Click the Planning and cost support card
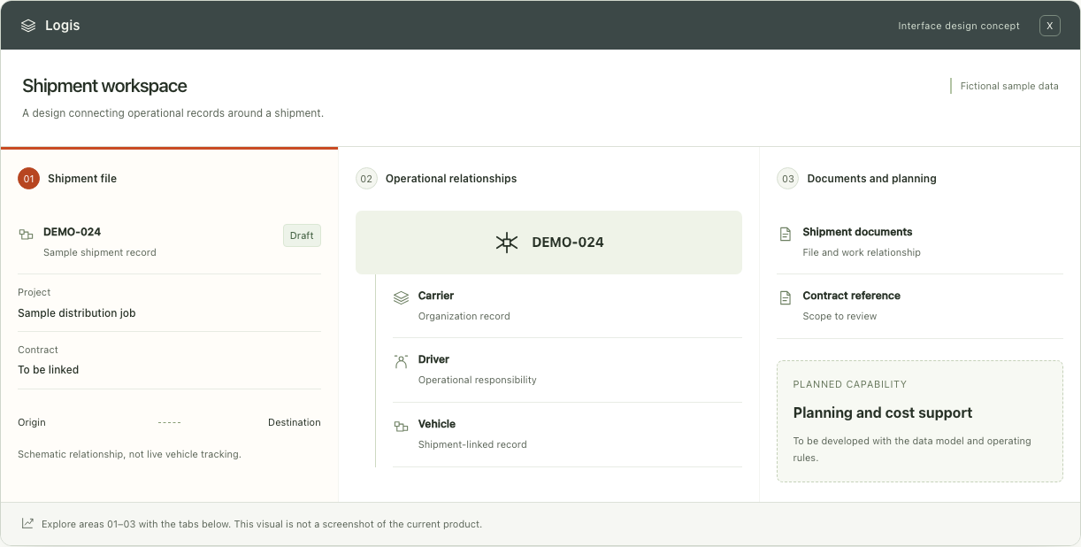 tap(920, 421)
